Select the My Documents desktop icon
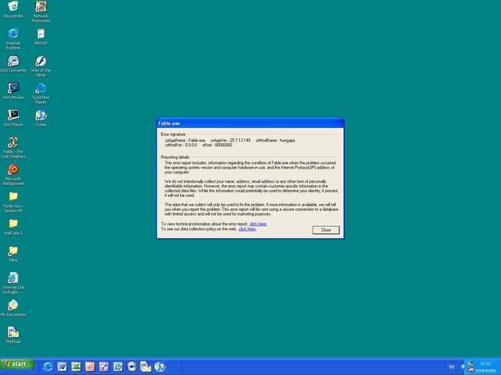The height and width of the screenshot is (375, 501). click(13, 307)
